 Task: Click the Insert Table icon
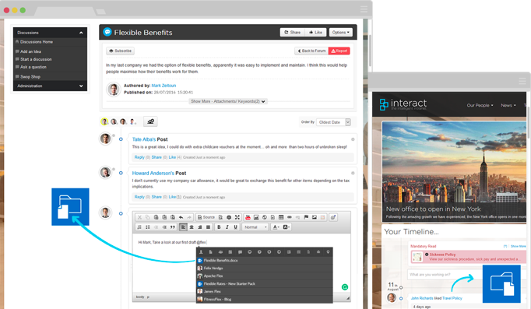281,217
